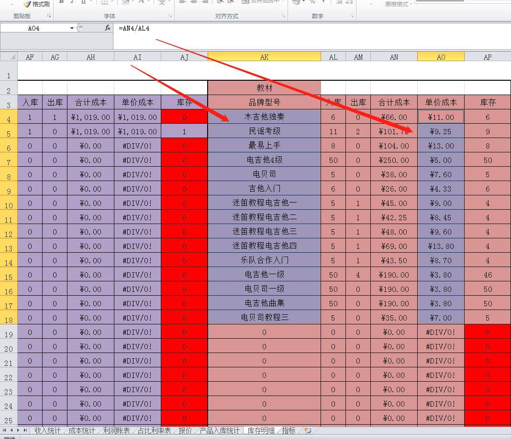Select the 电贝司教程三 cell

pos(264,317)
